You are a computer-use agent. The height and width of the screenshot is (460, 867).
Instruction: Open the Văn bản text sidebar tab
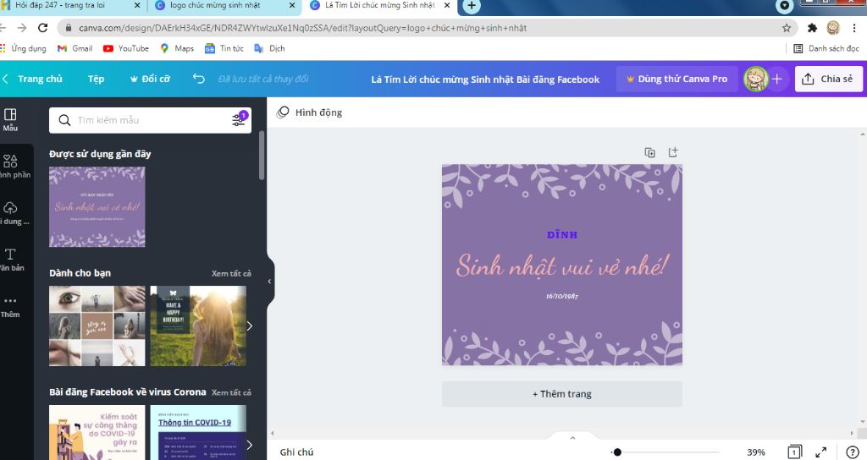[11, 260]
